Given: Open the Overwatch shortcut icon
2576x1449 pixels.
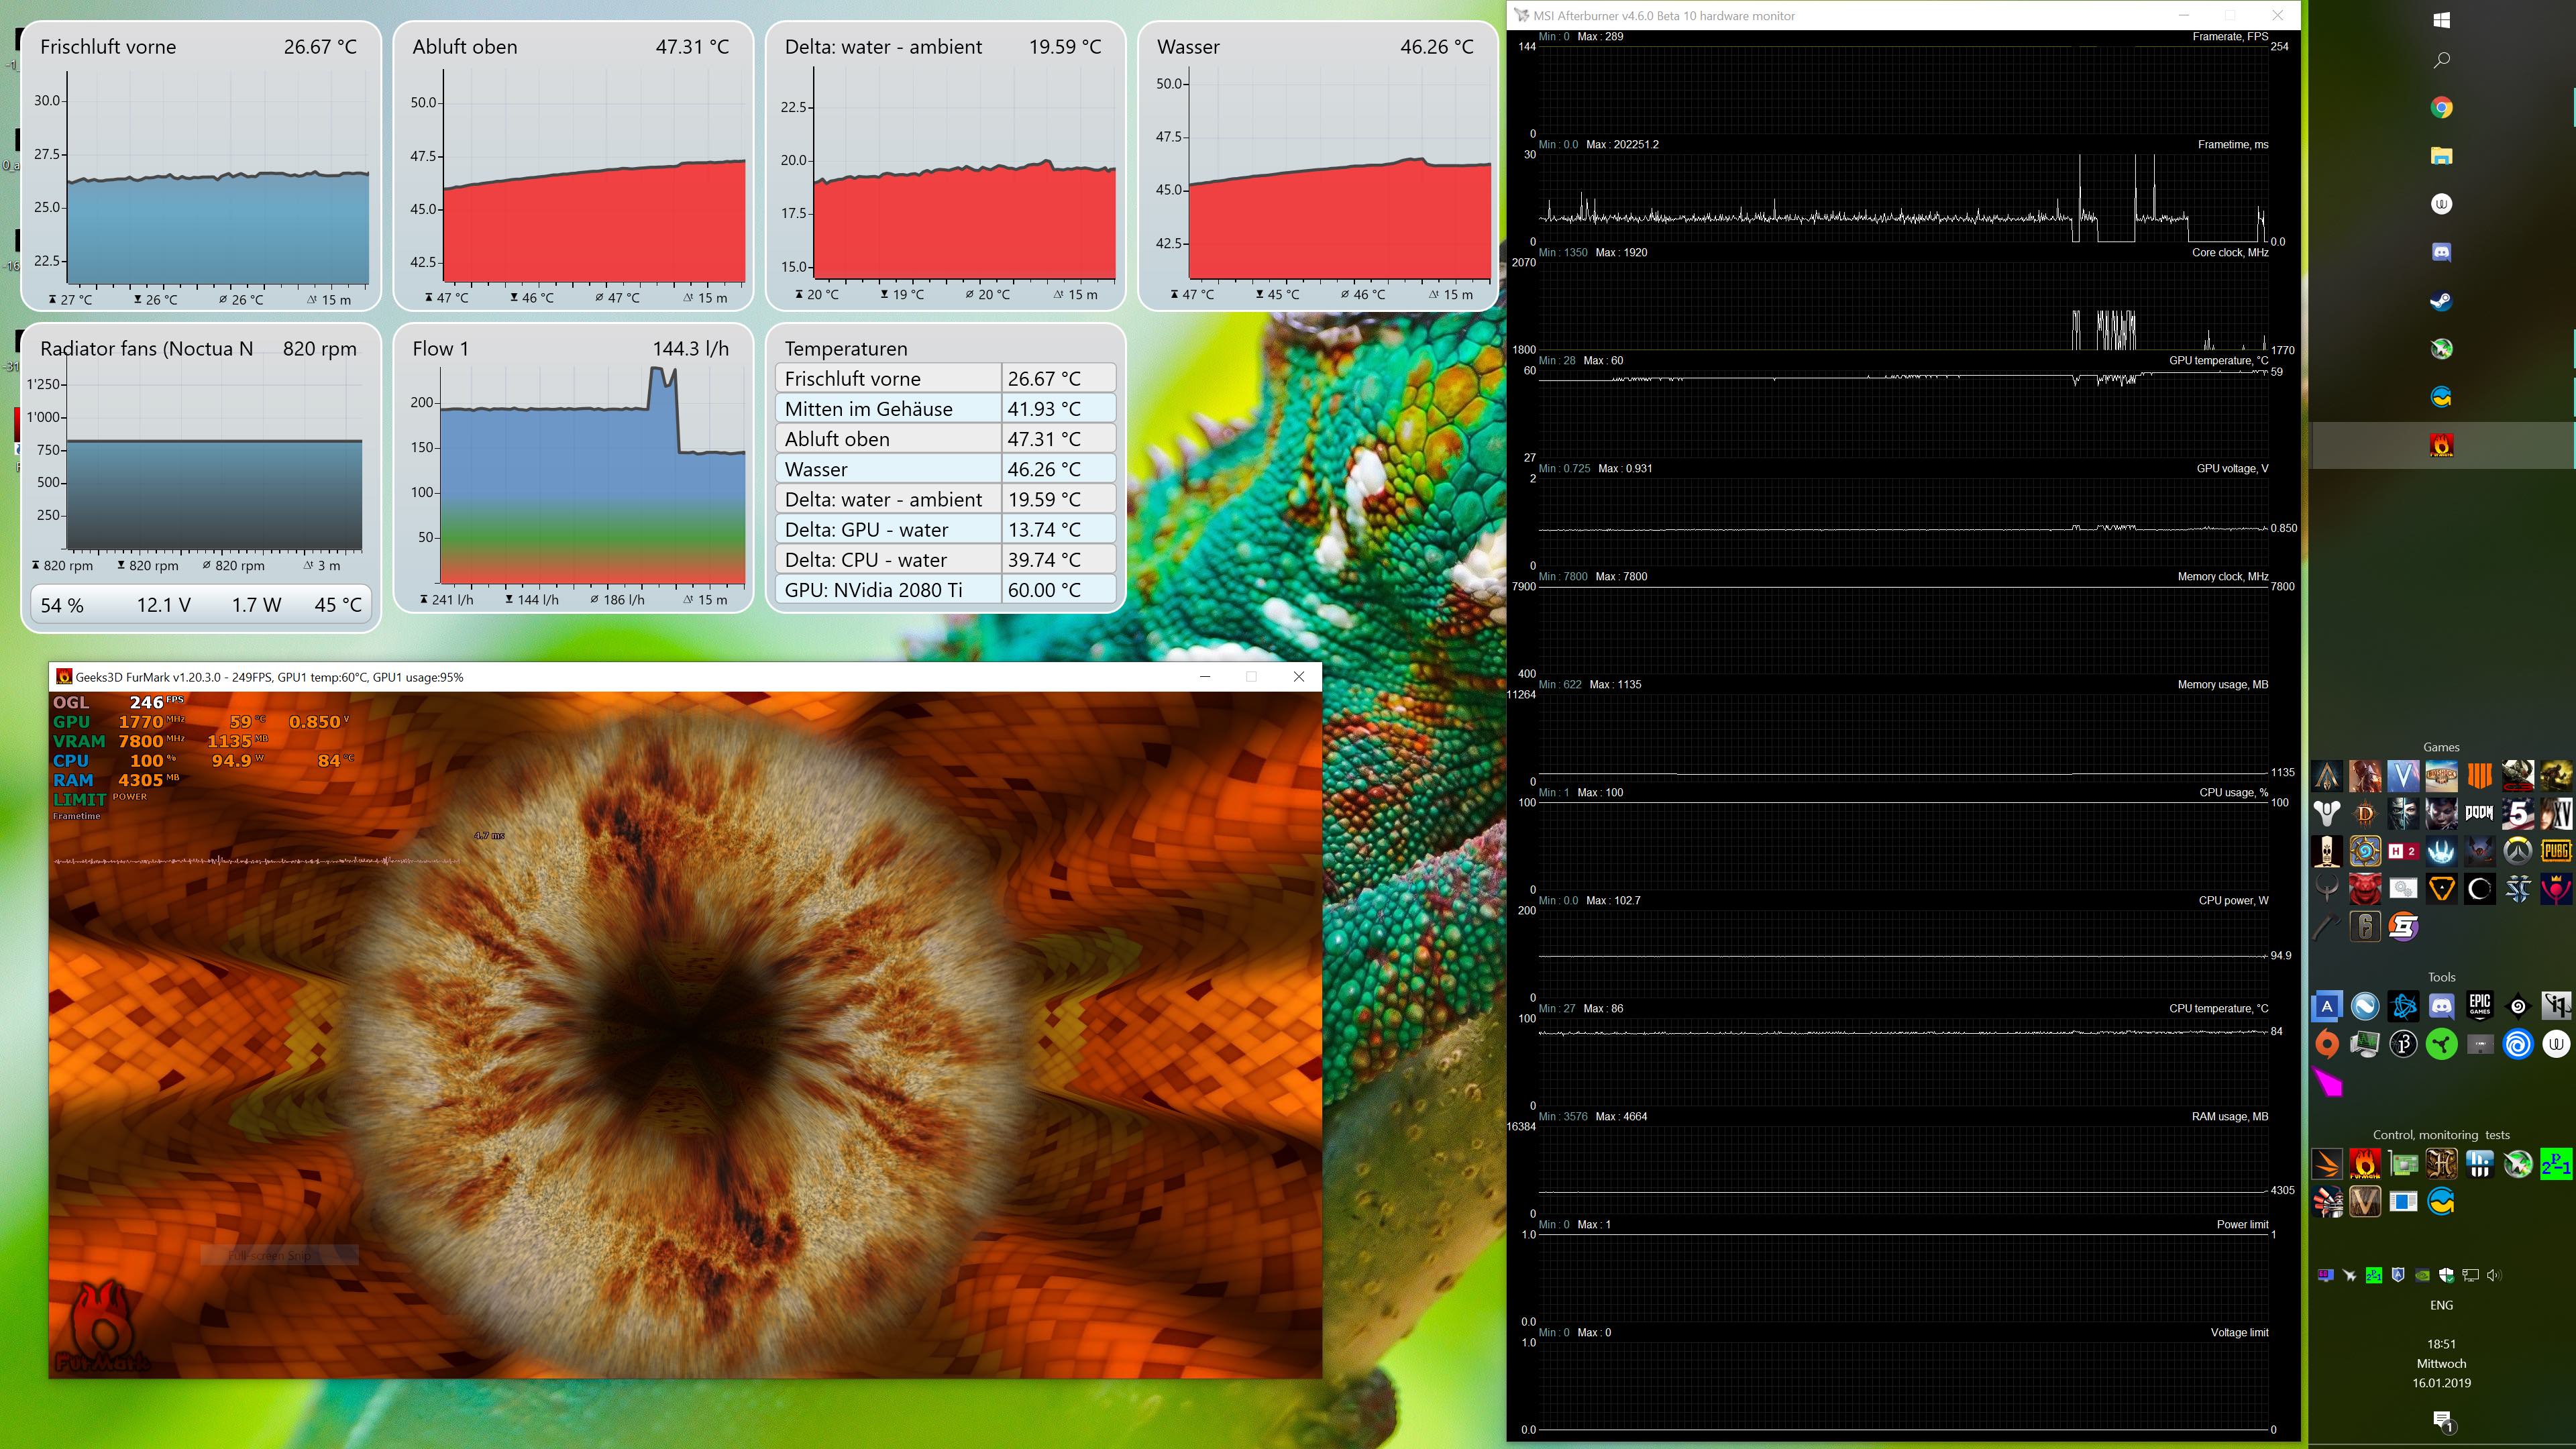Looking at the screenshot, I should tap(2518, 851).
